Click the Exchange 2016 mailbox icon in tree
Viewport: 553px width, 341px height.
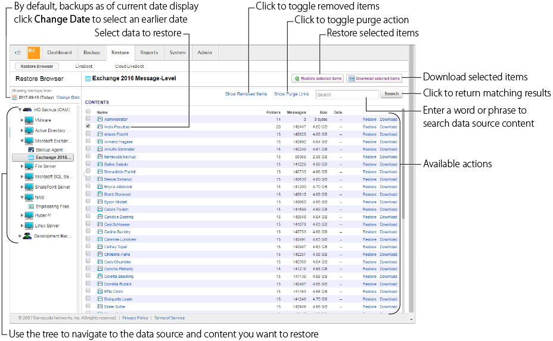(x=31, y=158)
